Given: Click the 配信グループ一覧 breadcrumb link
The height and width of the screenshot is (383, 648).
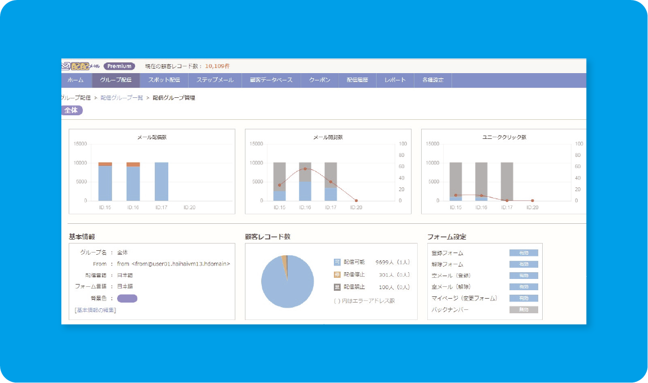Looking at the screenshot, I should [x=122, y=98].
